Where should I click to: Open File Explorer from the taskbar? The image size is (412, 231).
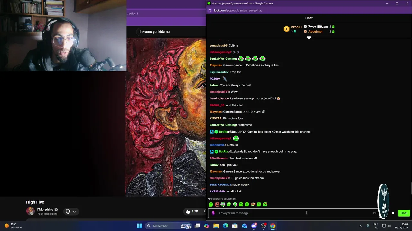pyautogui.click(x=216, y=226)
